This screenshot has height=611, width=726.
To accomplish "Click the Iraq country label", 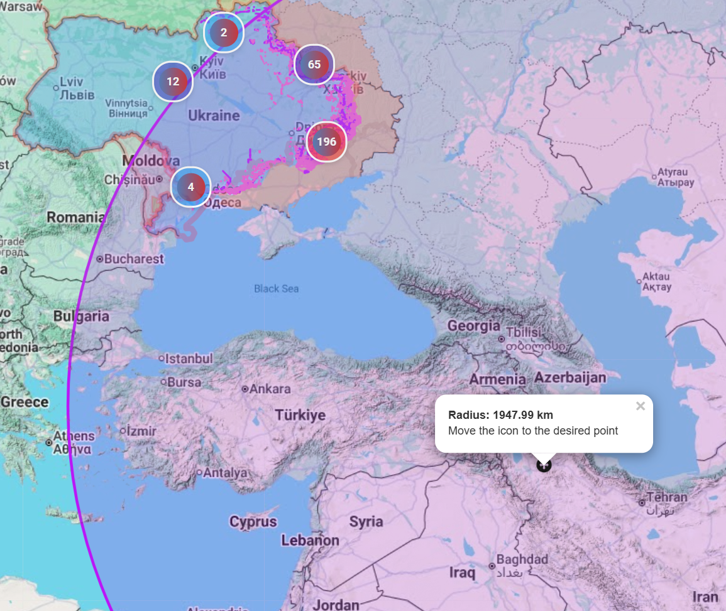I will coord(462,573).
